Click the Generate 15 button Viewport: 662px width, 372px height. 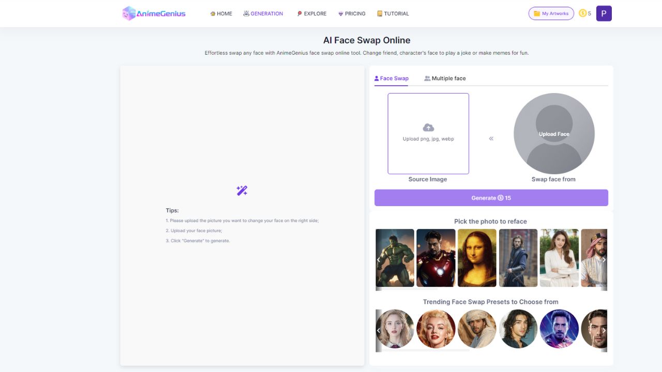pos(491,198)
